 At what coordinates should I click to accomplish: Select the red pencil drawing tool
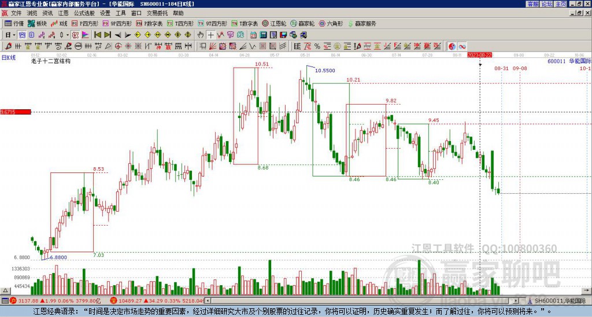click(x=8, y=46)
